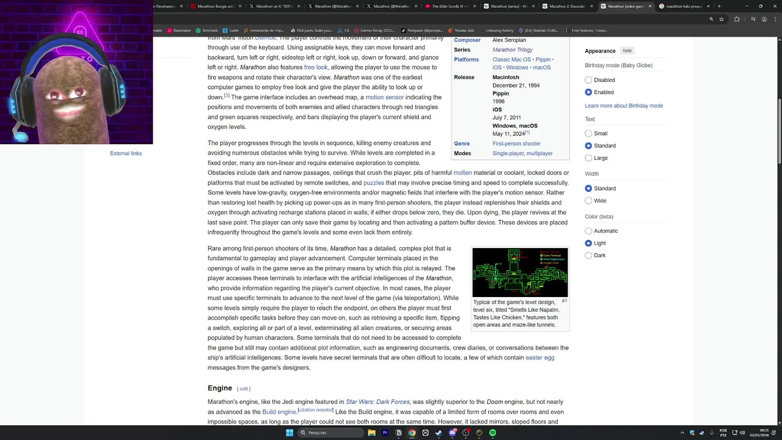Close the Marathon 2: Durandal tab
This screenshot has height=440, width=782.
(591, 6)
